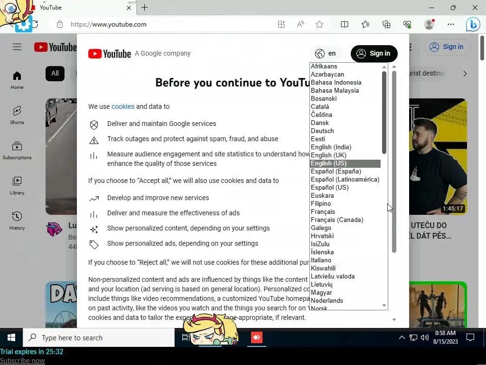This screenshot has height=365, width=486.
Task: Open Library in the sidebar
Action: 17,185
